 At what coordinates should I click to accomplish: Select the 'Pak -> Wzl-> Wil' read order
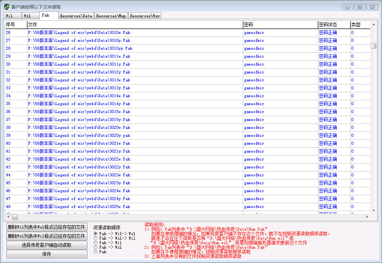point(96,238)
